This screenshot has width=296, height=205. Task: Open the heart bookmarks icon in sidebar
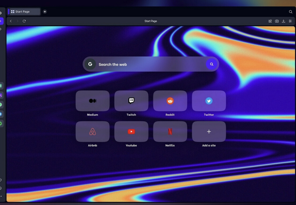[1, 180]
